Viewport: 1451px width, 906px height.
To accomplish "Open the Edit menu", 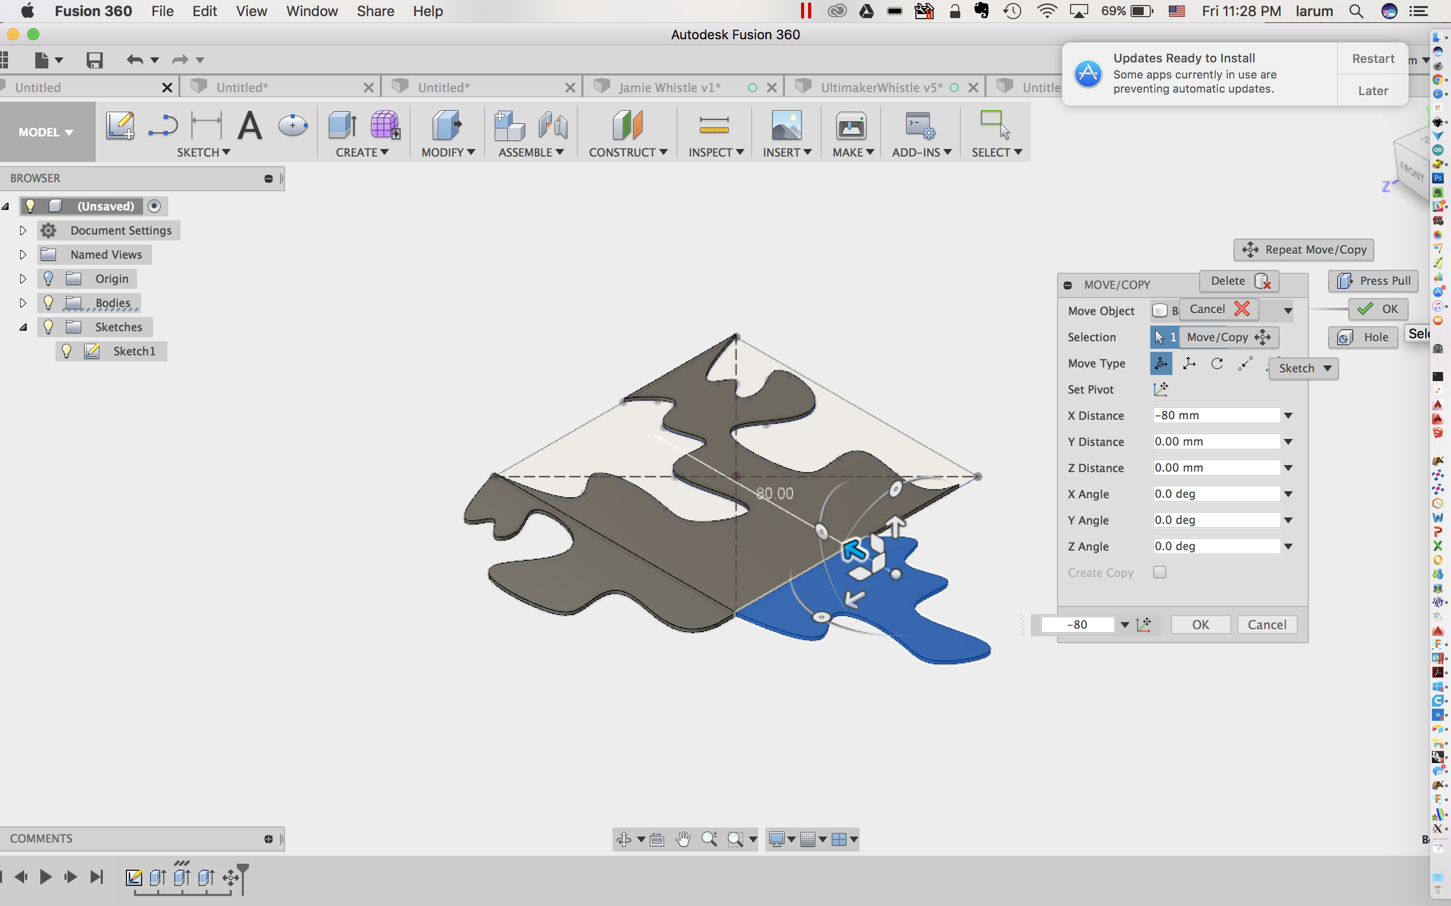I will pyautogui.click(x=205, y=11).
